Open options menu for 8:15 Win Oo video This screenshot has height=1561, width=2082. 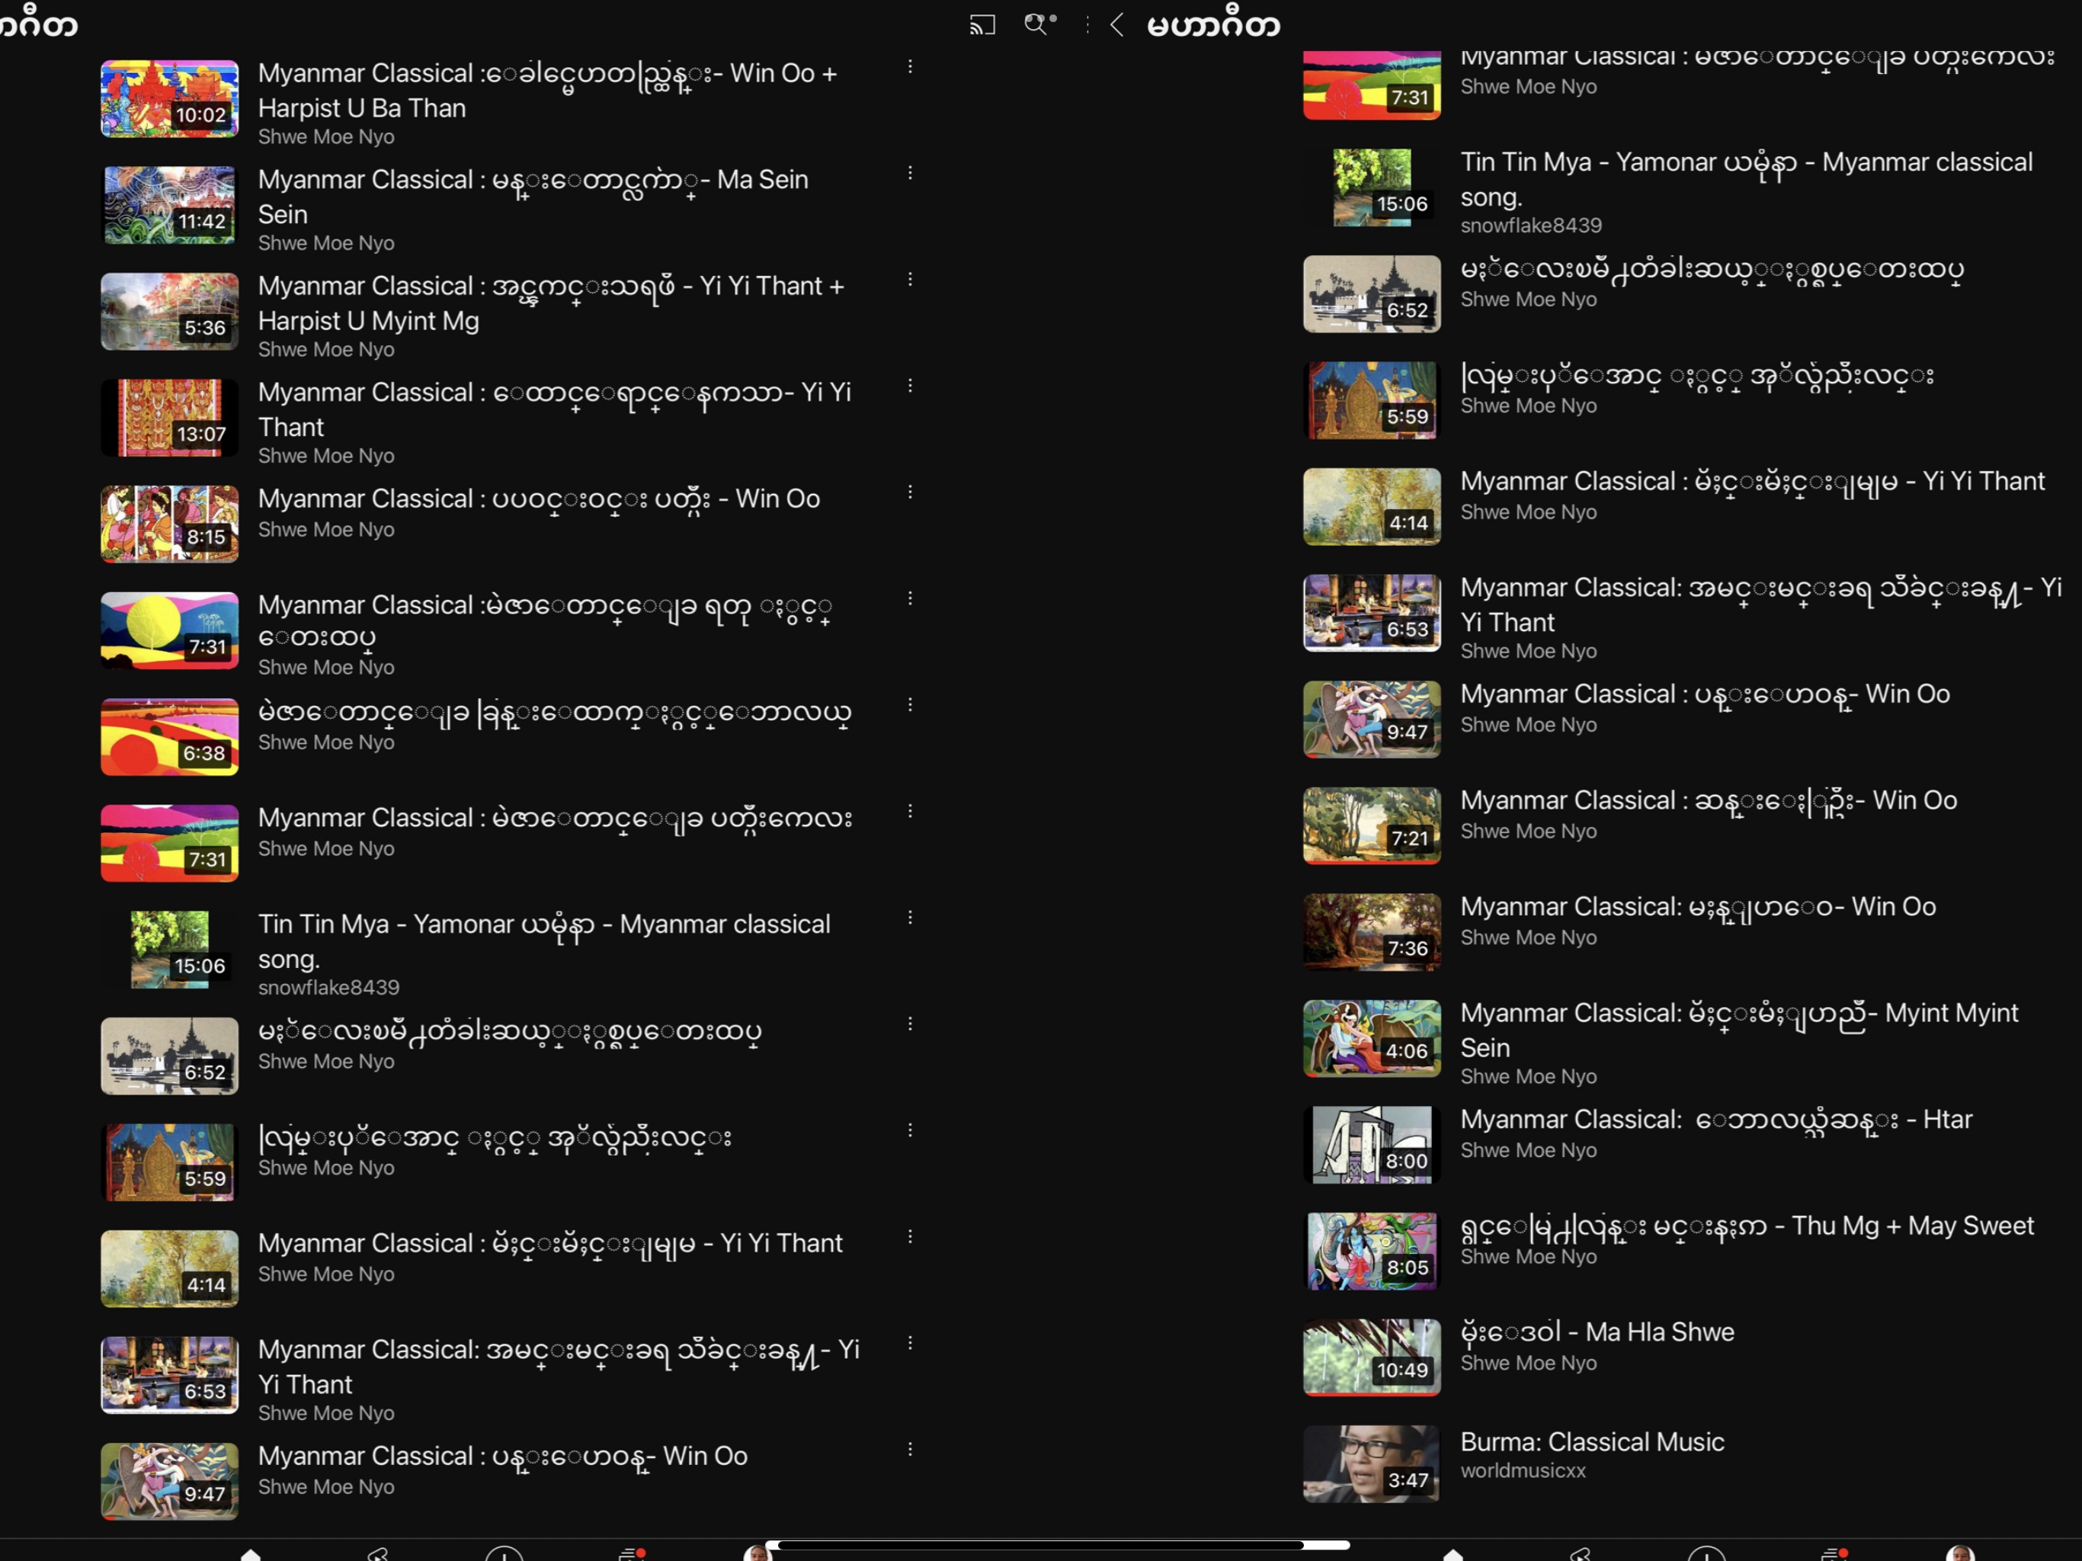coord(909,492)
